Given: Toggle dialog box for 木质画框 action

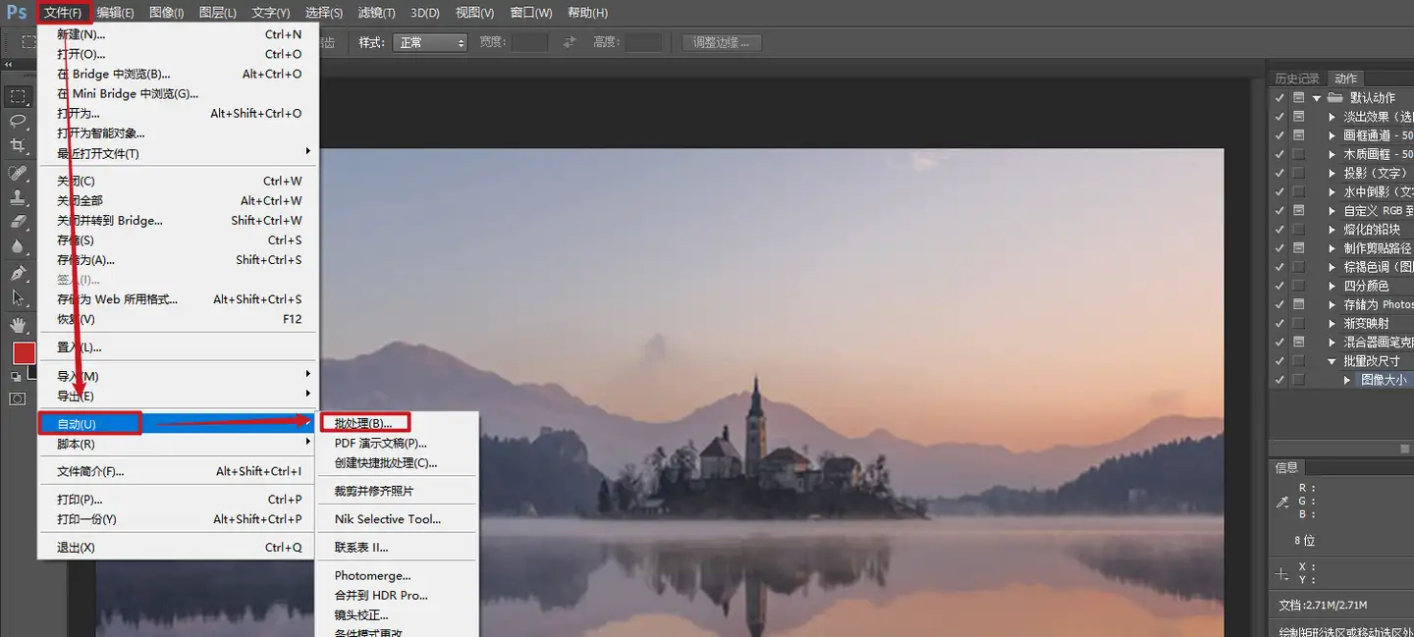Looking at the screenshot, I should 1299,154.
